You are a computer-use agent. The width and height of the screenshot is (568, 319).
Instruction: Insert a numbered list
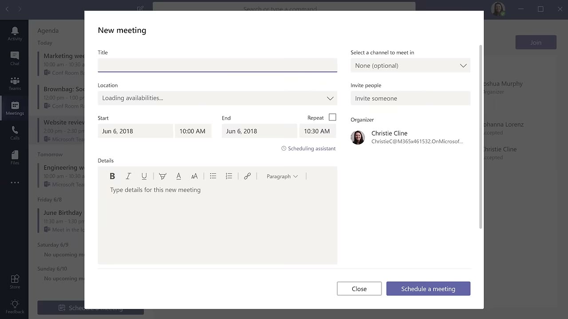point(229,176)
